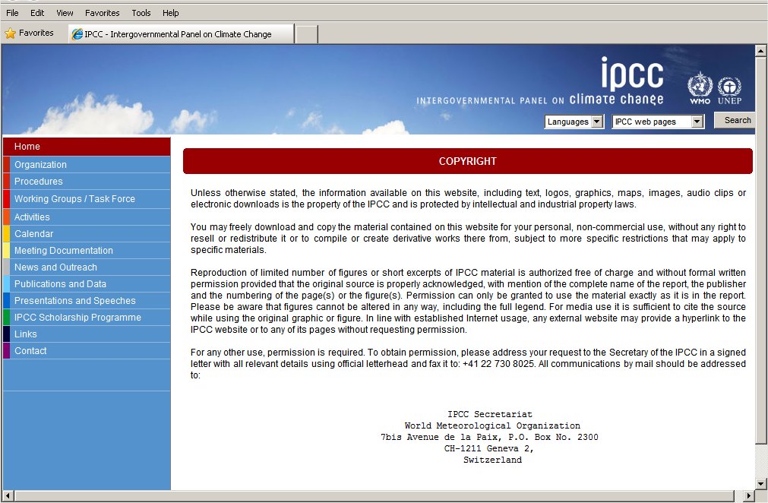Click the horizontal scrollbar thumb
Image resolution: width=768 pixels, height=503 pixels.
coord(375,495)
